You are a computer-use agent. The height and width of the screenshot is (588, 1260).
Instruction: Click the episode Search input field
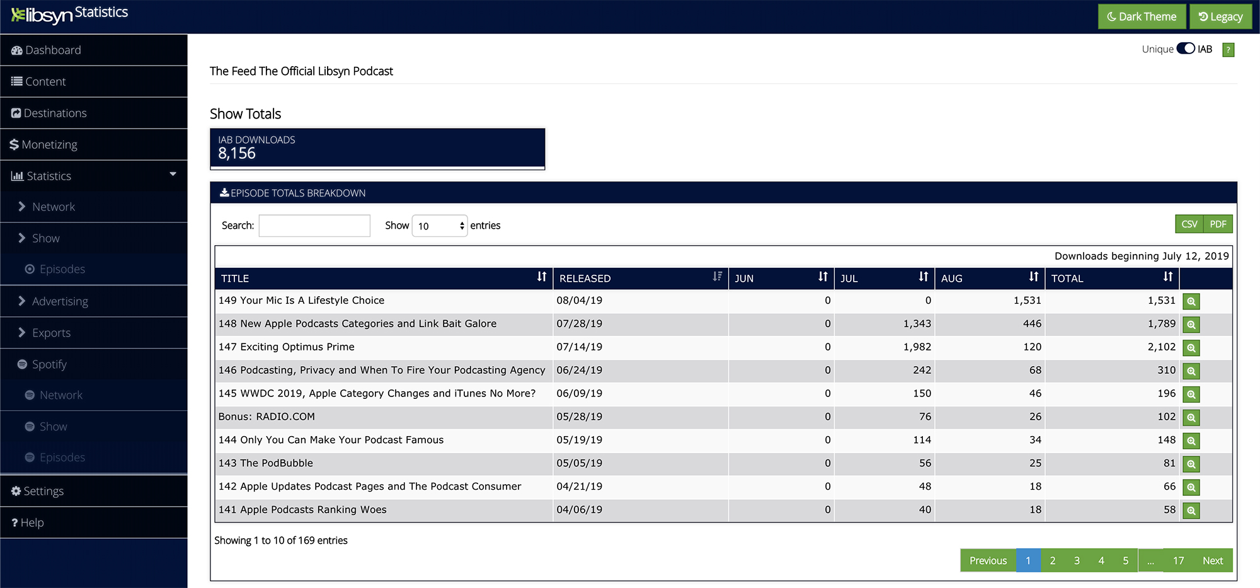click(314, 226)
